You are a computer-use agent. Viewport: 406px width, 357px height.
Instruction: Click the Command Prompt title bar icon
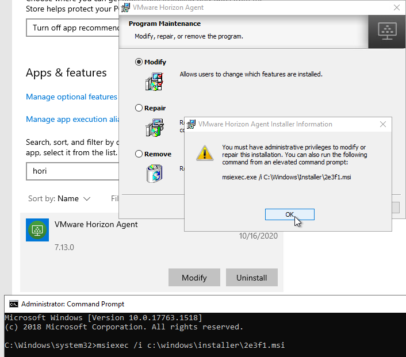[14, 304]
